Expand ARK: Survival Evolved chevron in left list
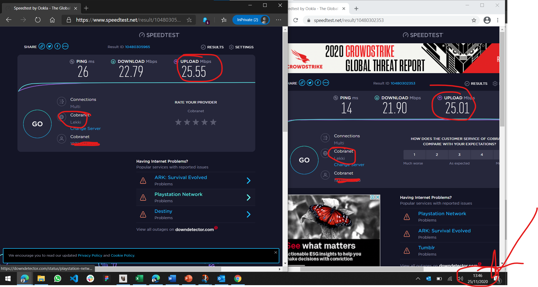This screenshot has width=538, height=287. (248, 181)
